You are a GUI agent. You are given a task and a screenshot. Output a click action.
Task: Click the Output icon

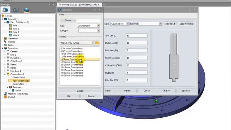pyautogui.click(x=5, y=97)
